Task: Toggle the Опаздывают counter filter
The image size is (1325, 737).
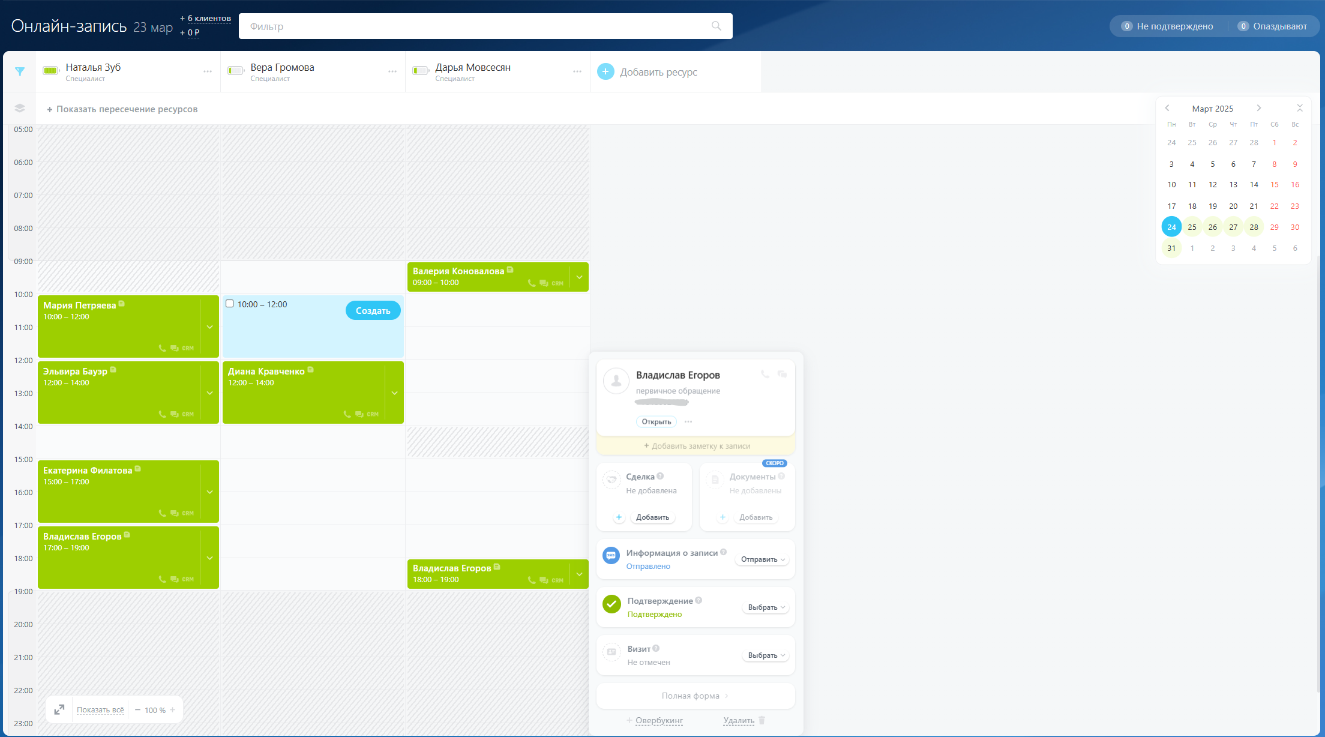Action: click(1272, 26)
